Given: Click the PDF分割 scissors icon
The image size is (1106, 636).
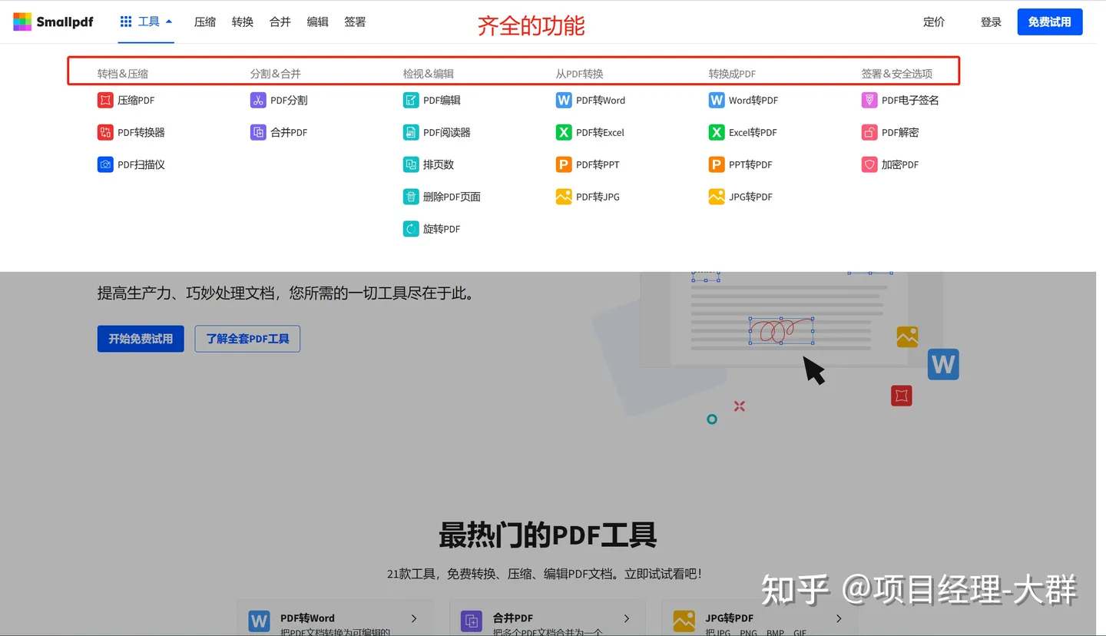Looking at the screenshot, I should point(258,100).
